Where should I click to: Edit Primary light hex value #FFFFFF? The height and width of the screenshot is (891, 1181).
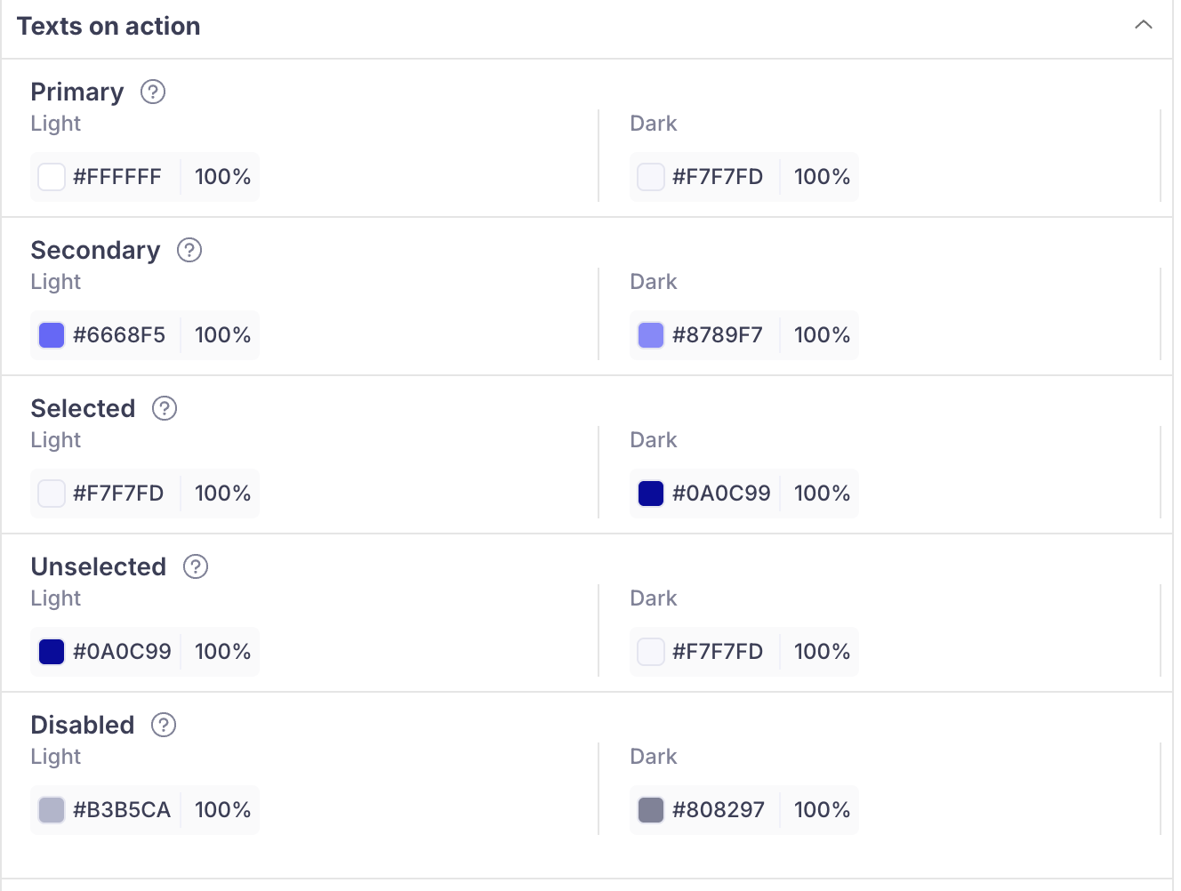[117, 177]
